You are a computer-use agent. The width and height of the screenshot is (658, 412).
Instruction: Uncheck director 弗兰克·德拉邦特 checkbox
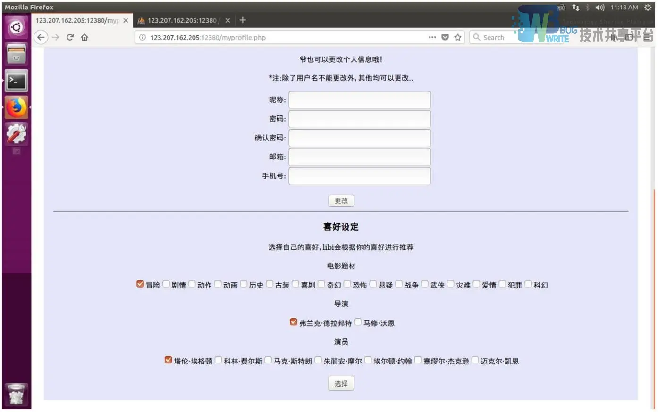pos(294,322)
